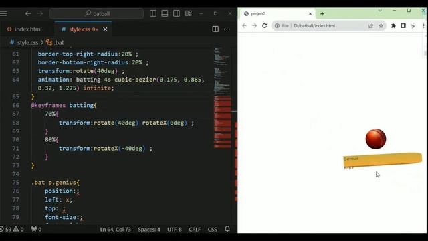This screenshot has width=428, height=241.
Task: Select the project2 browser tab
Action: click(x=277, y=13)
